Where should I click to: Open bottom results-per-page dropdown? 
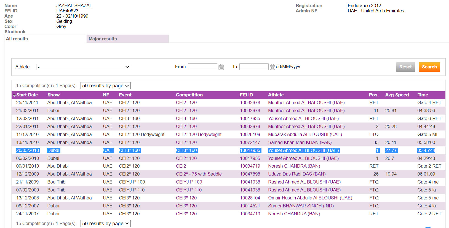[105, 224]
